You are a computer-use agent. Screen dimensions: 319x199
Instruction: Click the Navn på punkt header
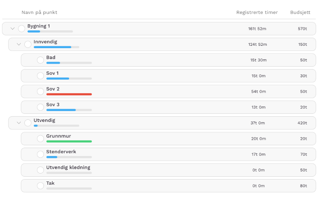(39, 12)
